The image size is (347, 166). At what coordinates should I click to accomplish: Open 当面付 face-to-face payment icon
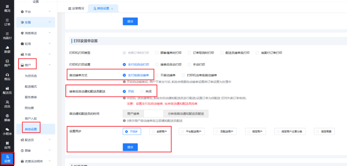[7, 35]
